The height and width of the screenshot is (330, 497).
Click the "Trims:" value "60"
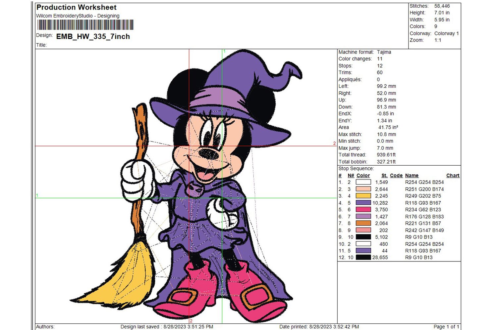tap(380, 72)
